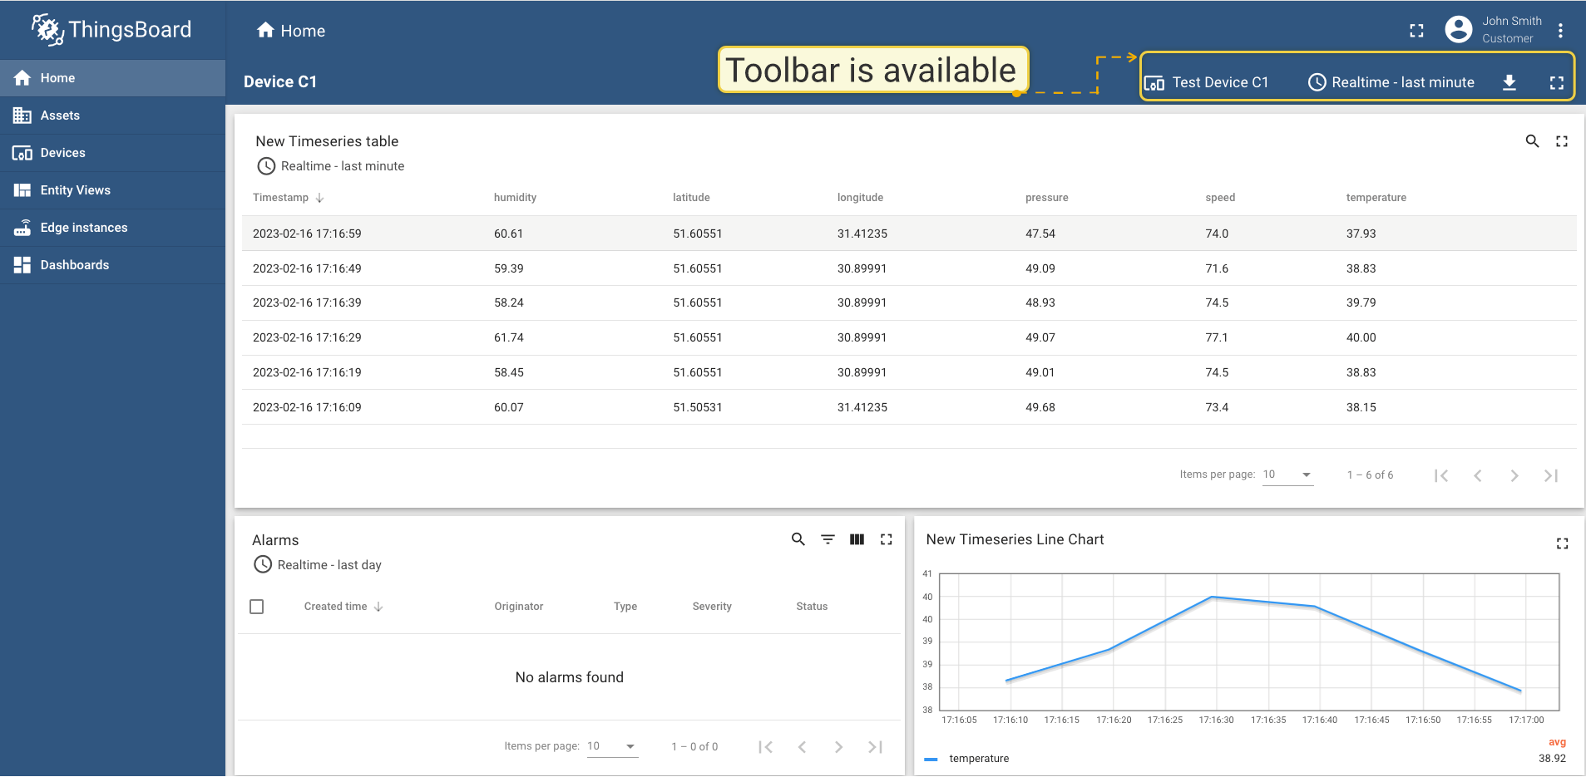Expand dashboard to fullscreen in the toolbar
1586x777 pixels.
1556,82
